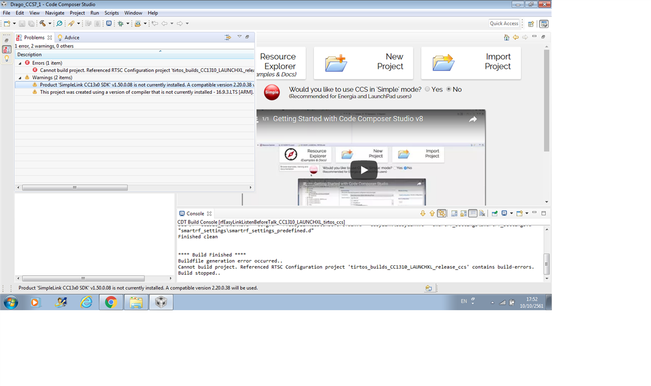This screenshot has width=651, height=386.
Task: Click the Flash rocket icon
Action: [71, 23]
